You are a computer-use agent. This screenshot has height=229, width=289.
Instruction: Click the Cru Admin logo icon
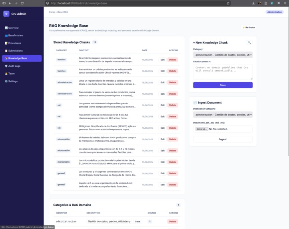point(6,14)
